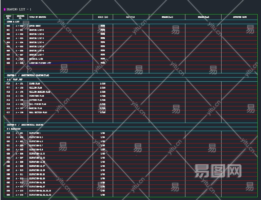Click the CHAPTER-1 Architectural Drawing (Plan) heading

(28, 75)
